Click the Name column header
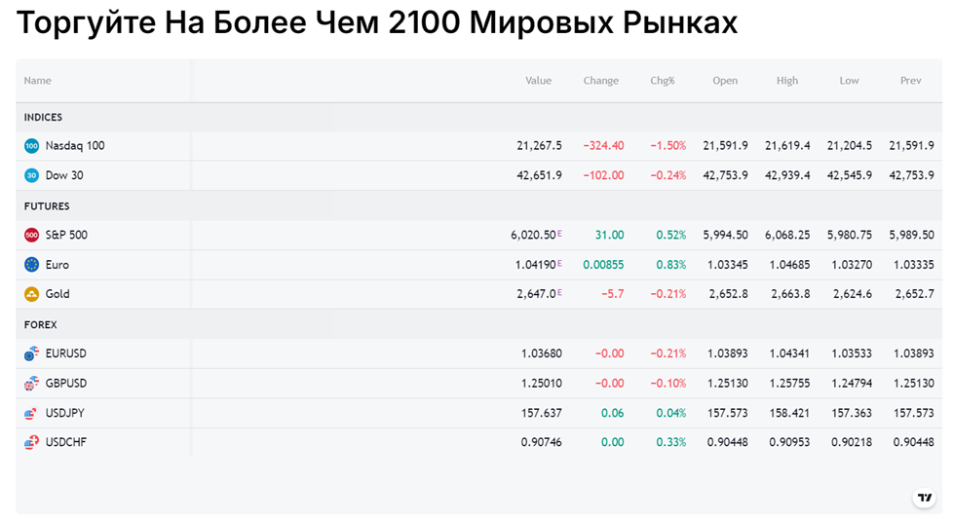This screenshot has width=953, height=519. 38,80
